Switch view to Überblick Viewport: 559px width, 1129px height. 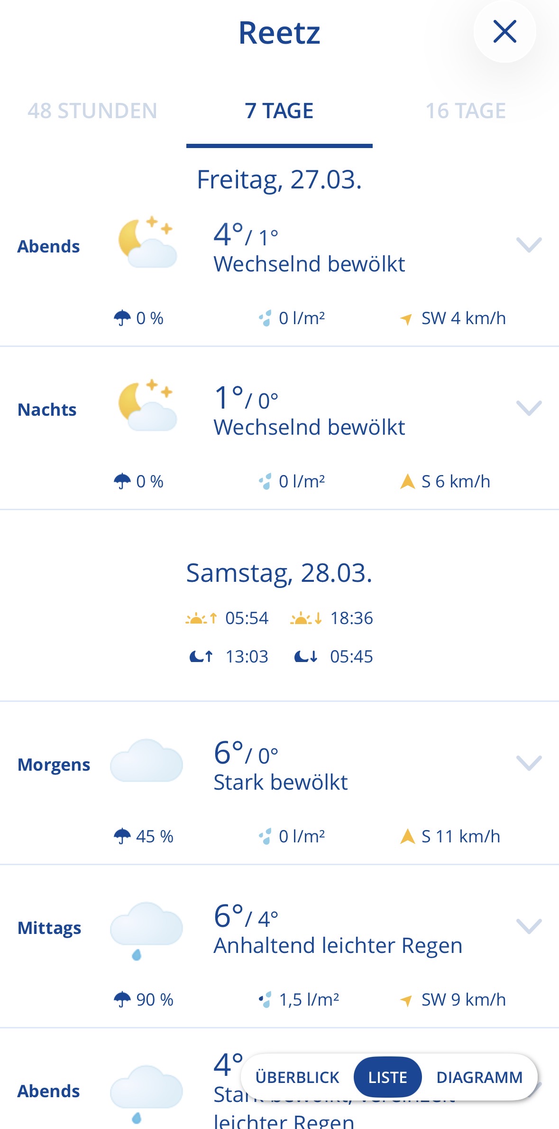(x=297, y=1077)
